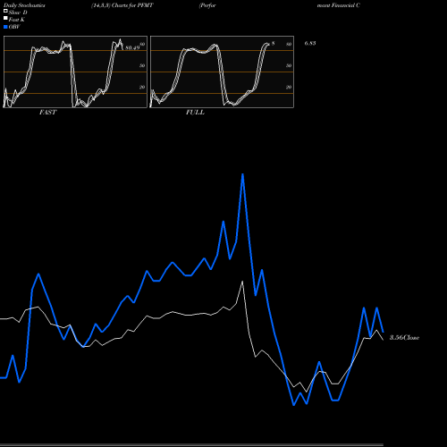Select the FULL stochastic chart label
The width and height of the screenshot is (447, 447).
195,112
